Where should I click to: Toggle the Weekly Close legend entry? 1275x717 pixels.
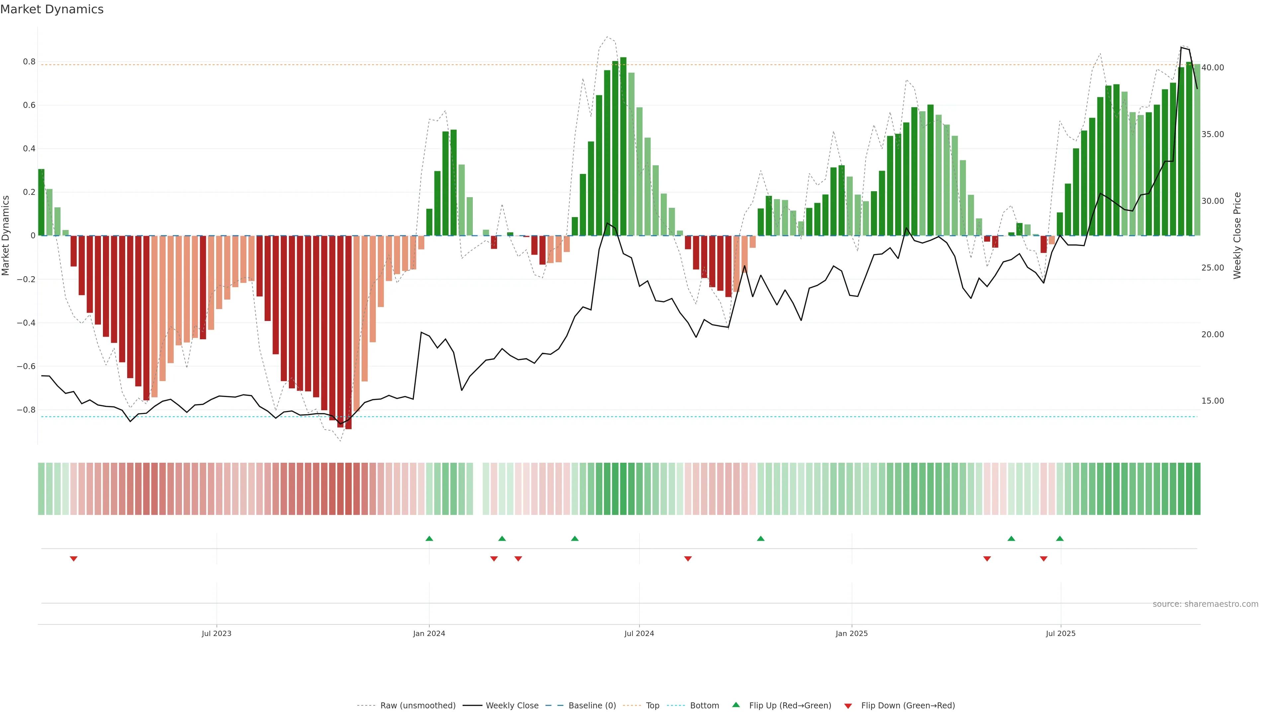pyautogui.click(x=512, y=706)
